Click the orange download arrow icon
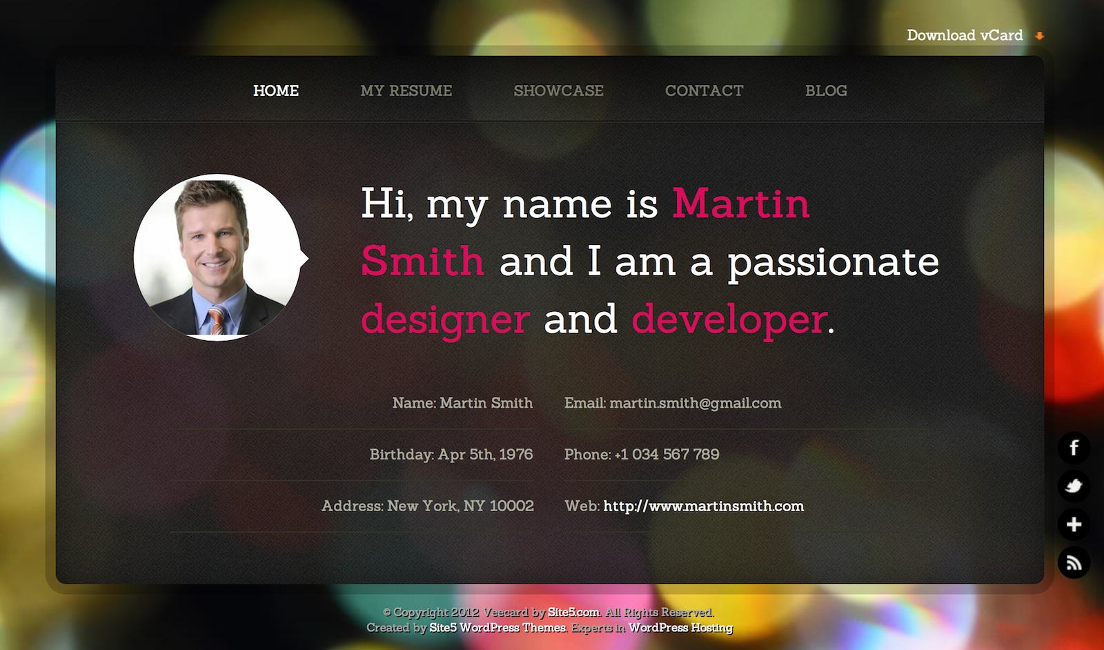This screenshot has height=650, width=1104. 1039,36
